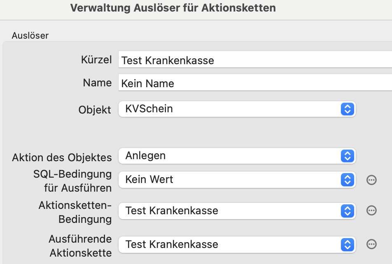Focus the Kürzel text field
Image resolution: width=392 pixels, height=264 pixels.
[255, 59]
